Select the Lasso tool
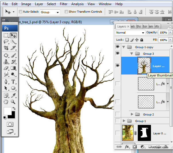The image size is (173, 153). [6, 42]
